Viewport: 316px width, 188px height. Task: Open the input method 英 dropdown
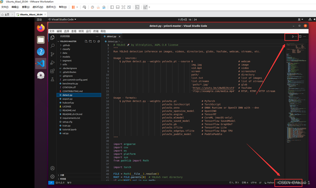point(300,19)
